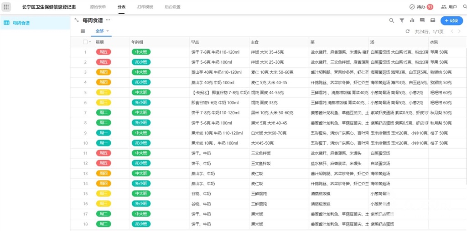Refresh the table with the reload icon
The width and height of the screenshot is (467, 231).
pos(408,31)
